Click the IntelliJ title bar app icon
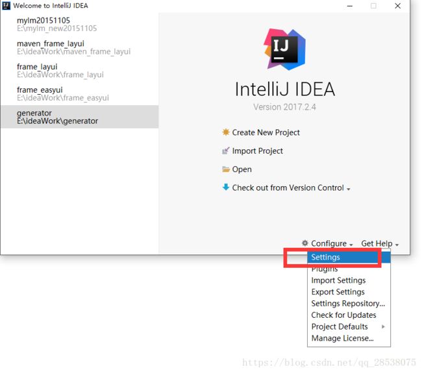 click(6, 6)
